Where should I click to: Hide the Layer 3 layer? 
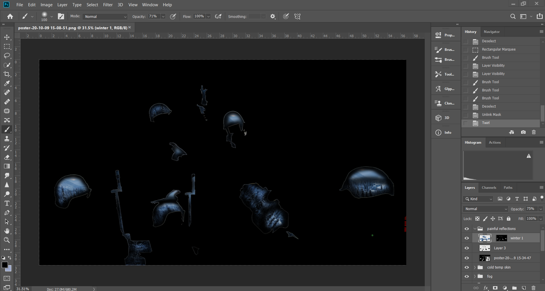tap(467, 248)
